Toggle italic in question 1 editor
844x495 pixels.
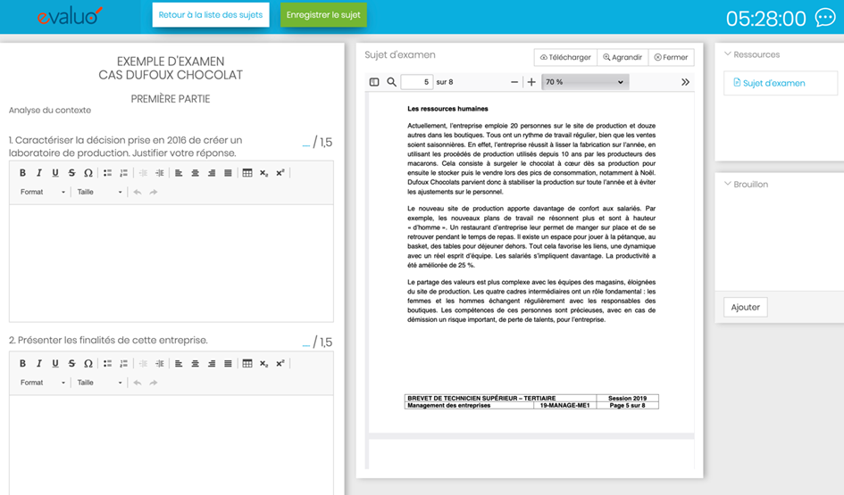pyautogui.click(x=38, y=173)
